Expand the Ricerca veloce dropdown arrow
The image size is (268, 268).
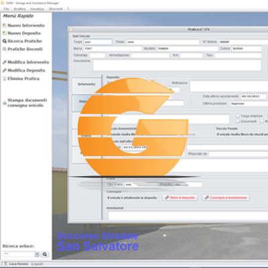tap(37, 254)
